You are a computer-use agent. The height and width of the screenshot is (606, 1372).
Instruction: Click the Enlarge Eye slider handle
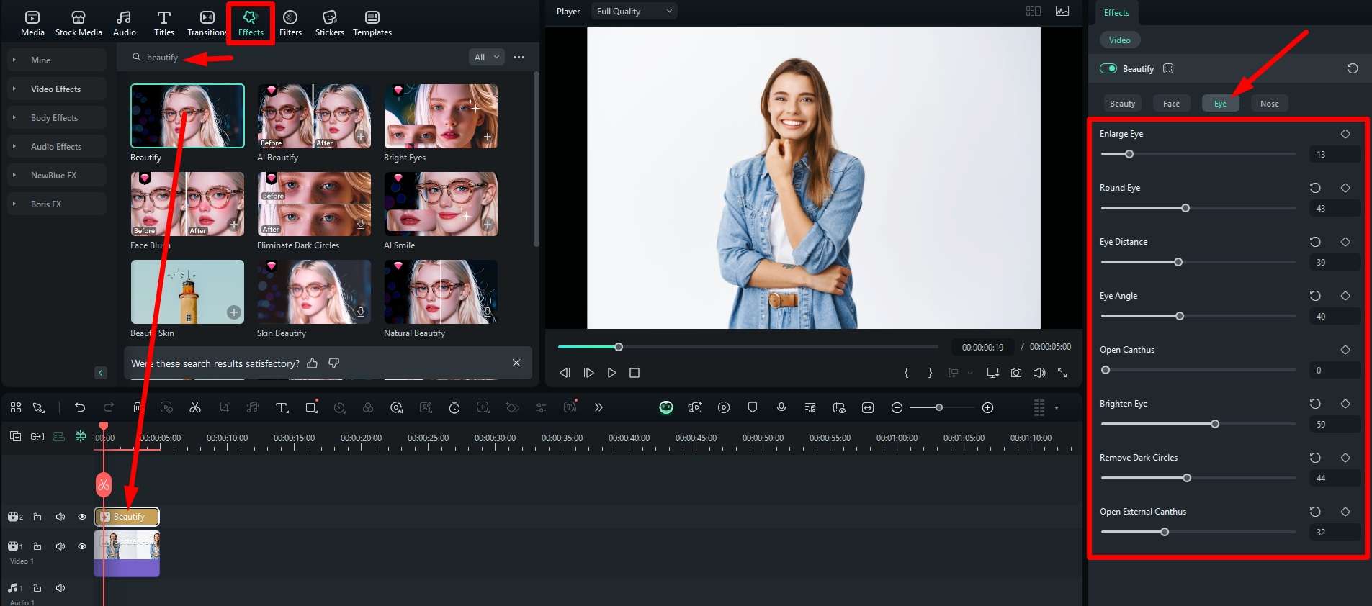(1129, 154)
